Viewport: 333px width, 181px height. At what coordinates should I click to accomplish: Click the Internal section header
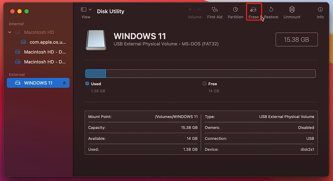[16, 24]
